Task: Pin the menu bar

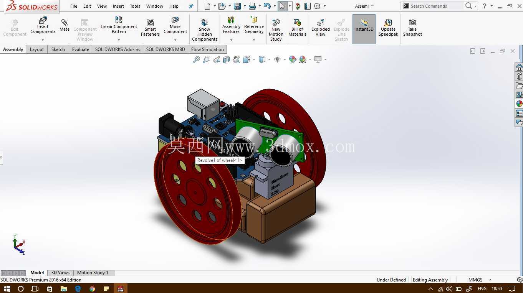Action: [191, 6]
